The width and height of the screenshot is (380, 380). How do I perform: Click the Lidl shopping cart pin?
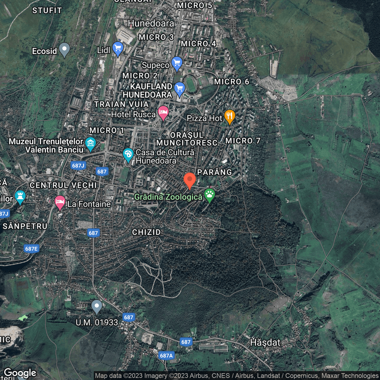tap(118, 48)
